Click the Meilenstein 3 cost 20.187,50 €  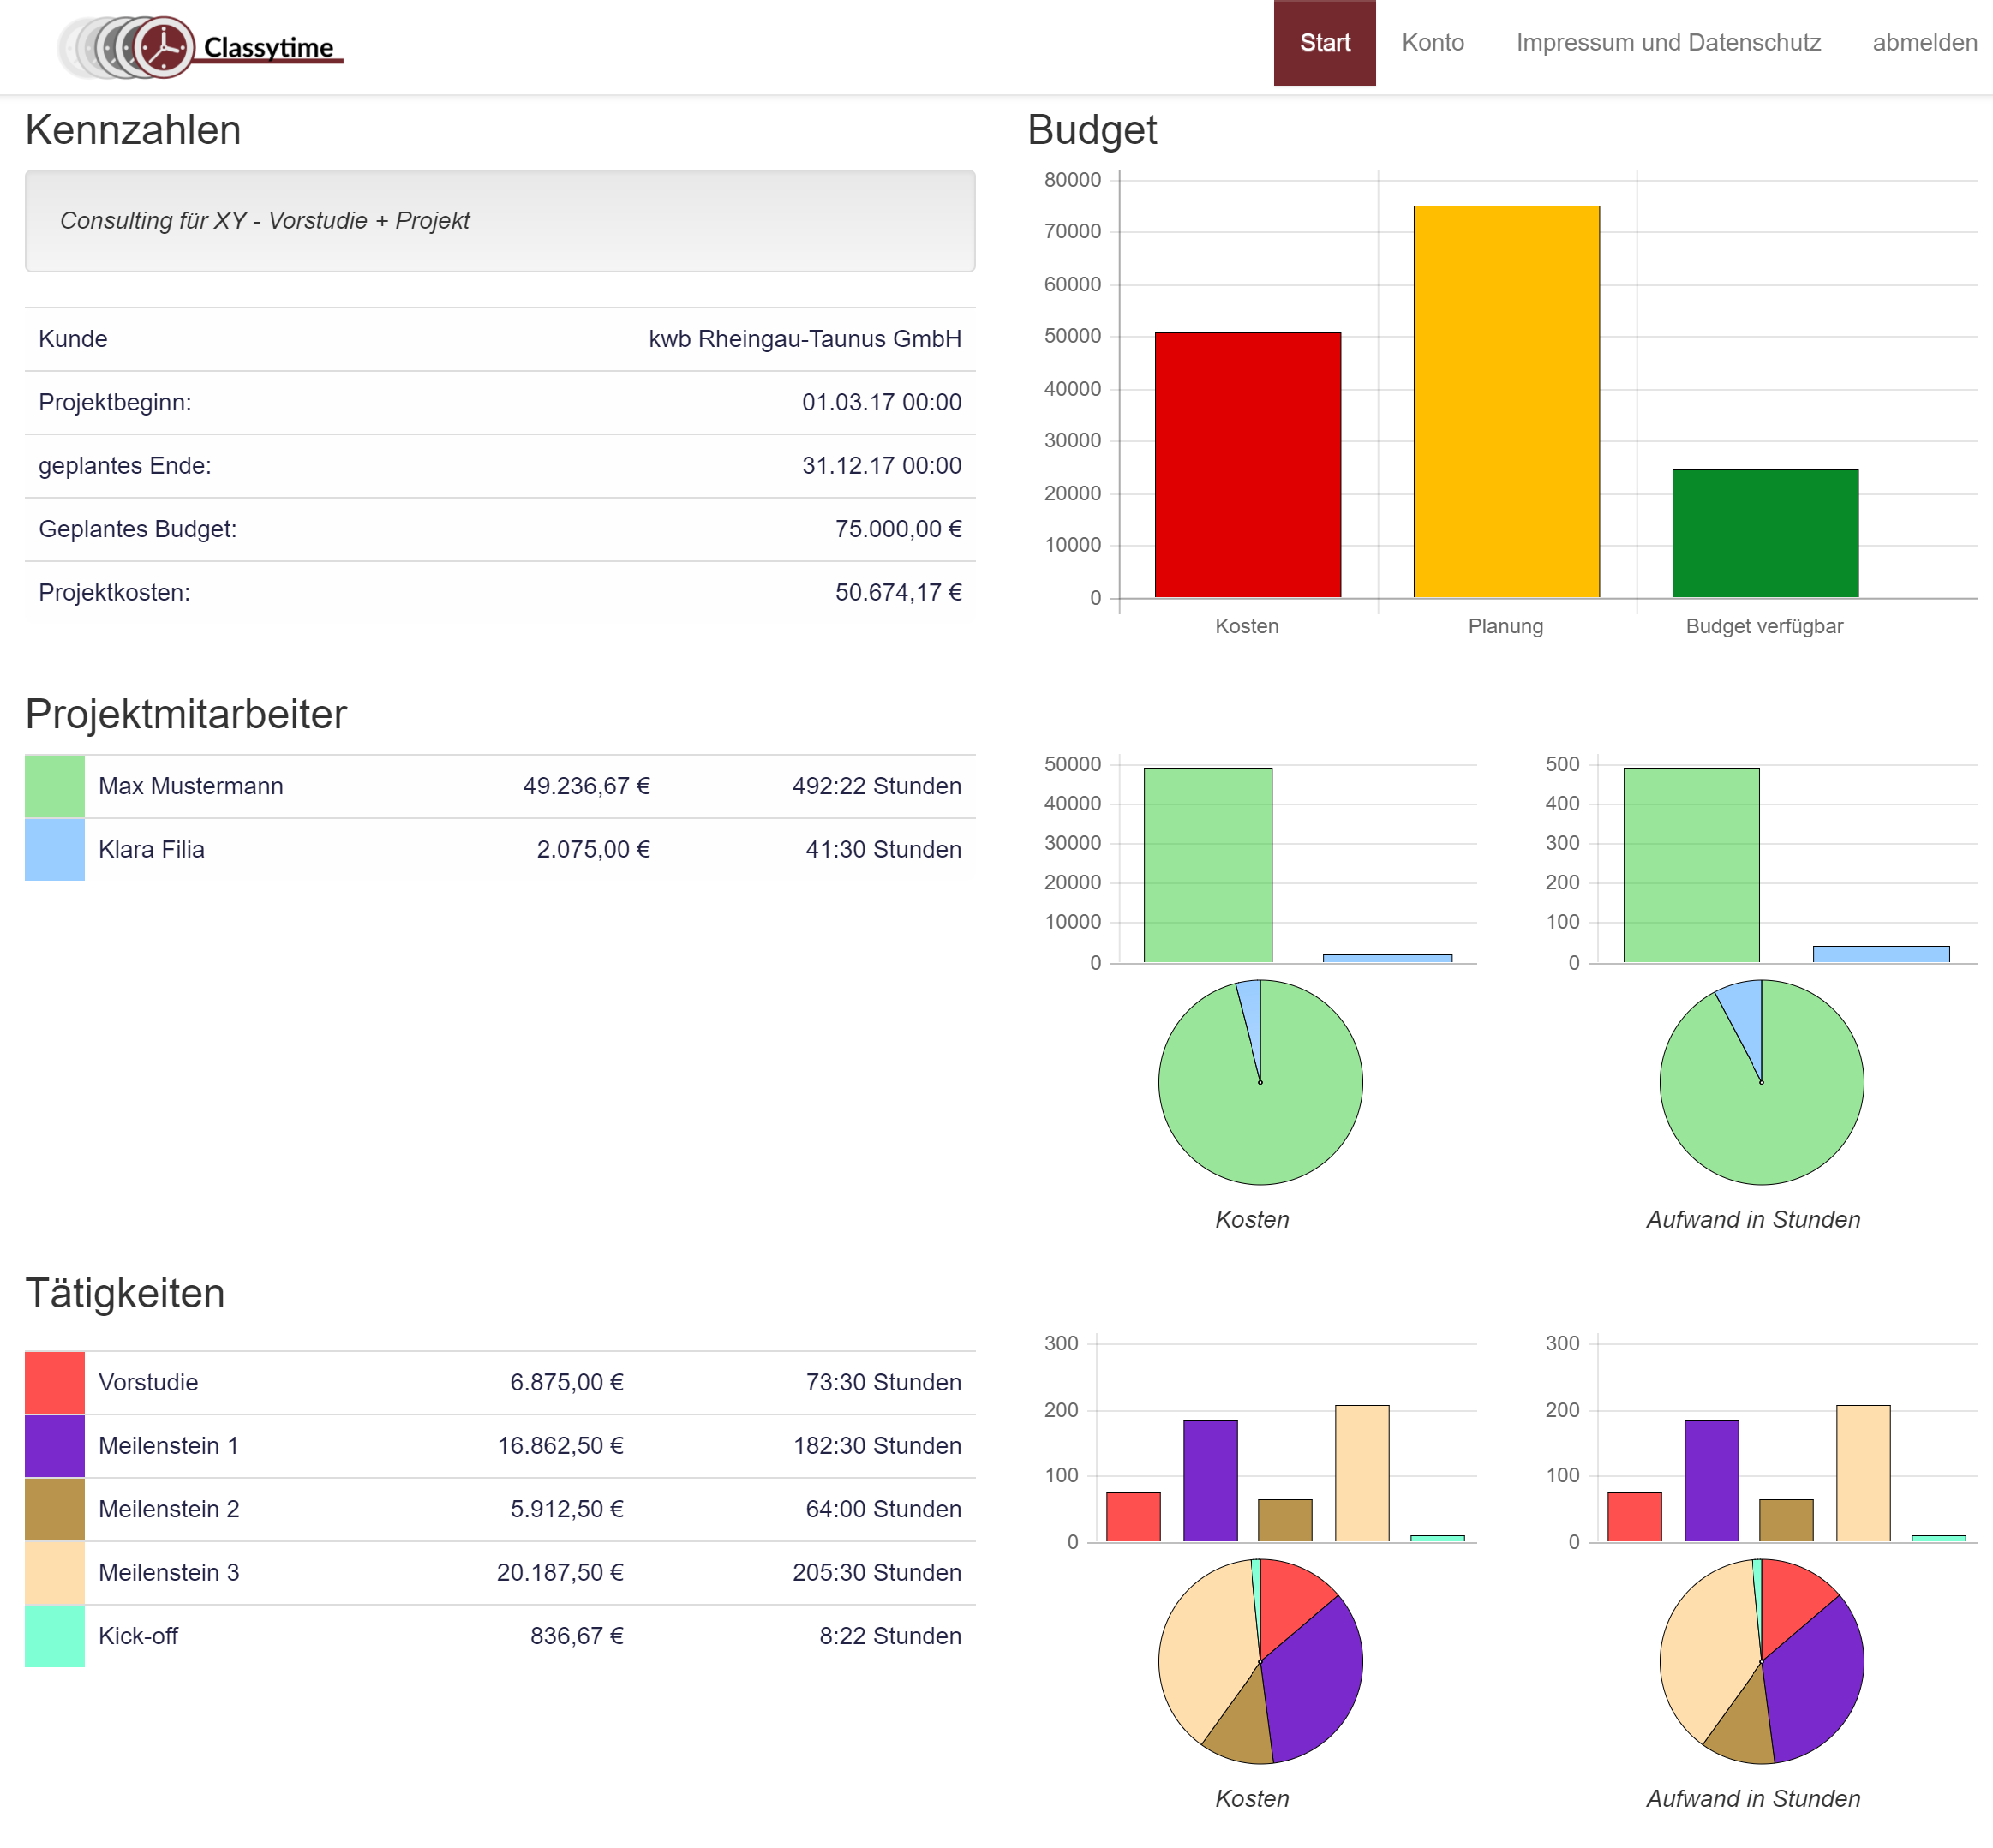pyautogui.click(x=560, y=1572)
